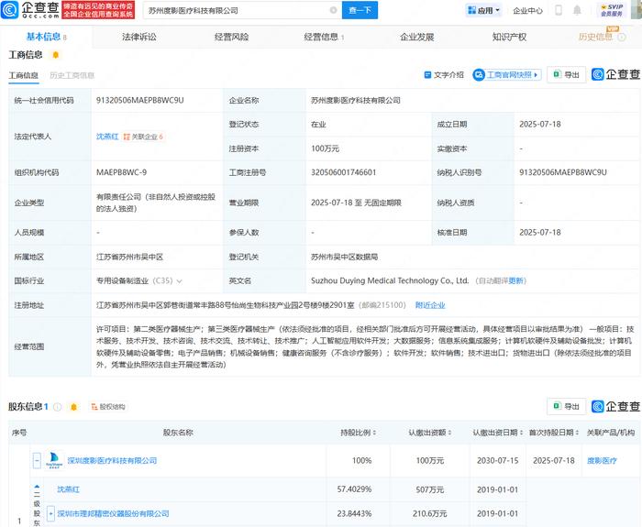
Task: Collapse the 深圳度影医疗科技有限公司 shareholder row
Action: (37, 461)
